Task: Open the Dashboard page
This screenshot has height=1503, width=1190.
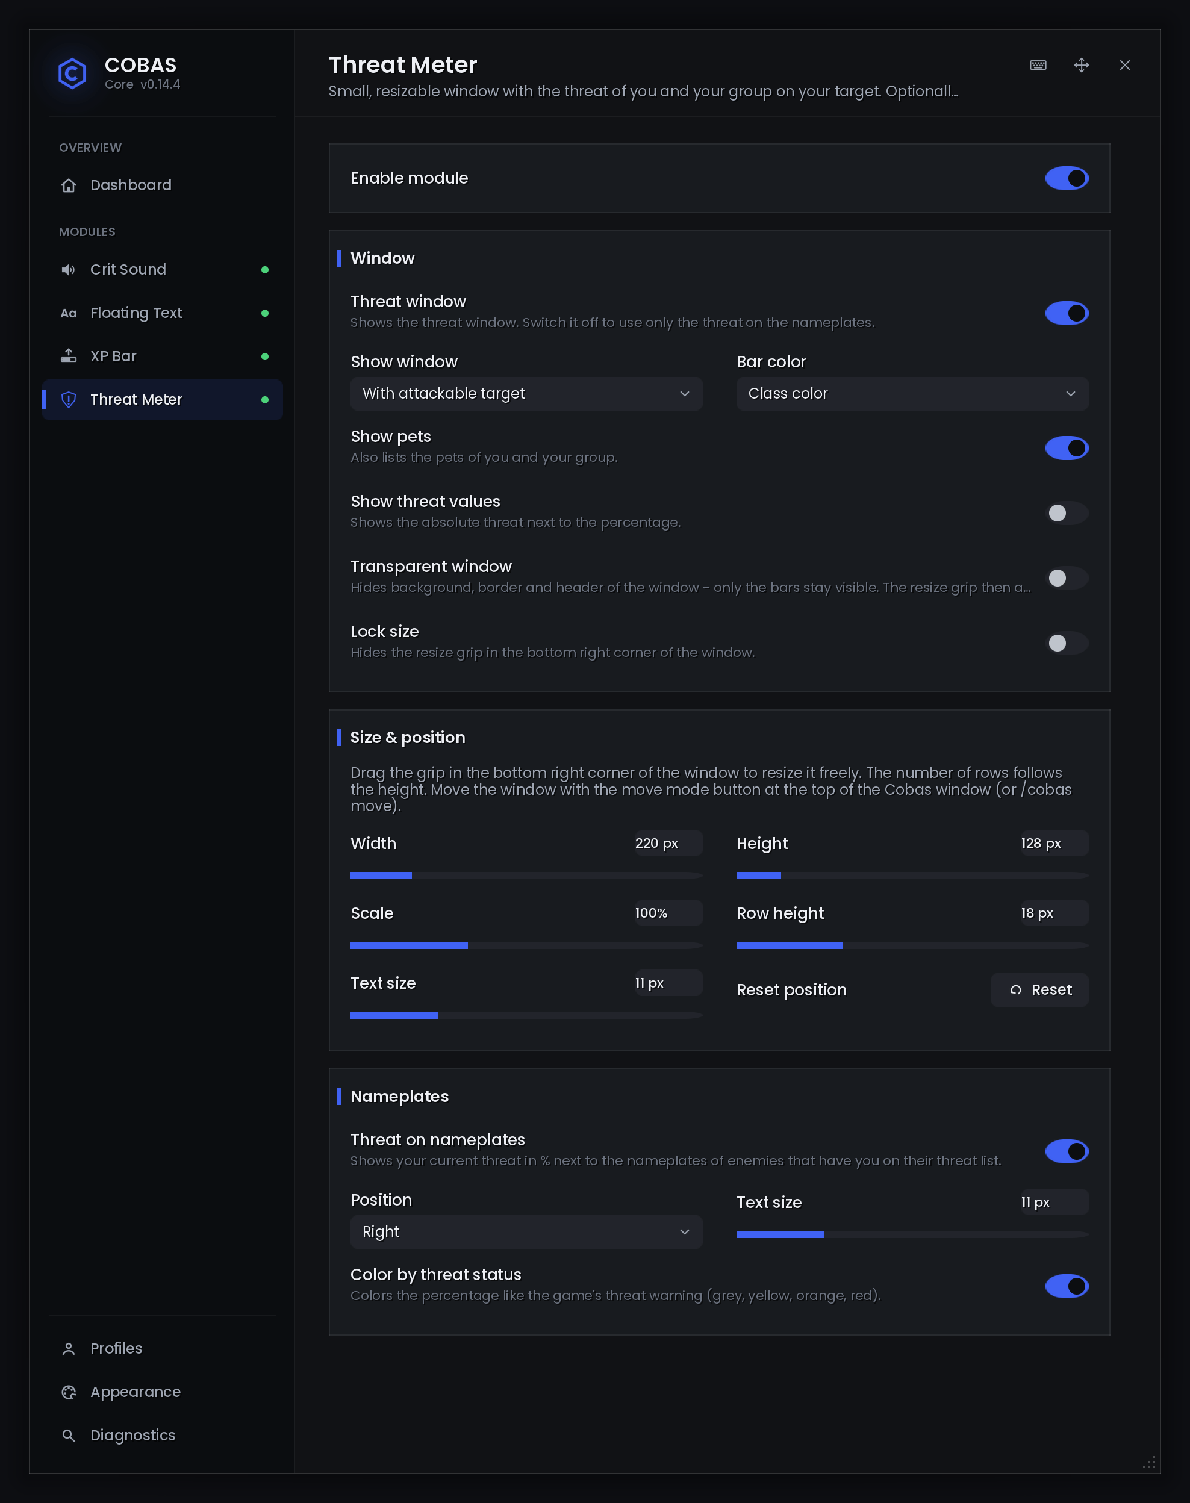Action: [163, 185]
